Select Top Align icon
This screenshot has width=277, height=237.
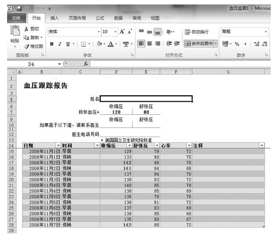click(x=141, y=31)
